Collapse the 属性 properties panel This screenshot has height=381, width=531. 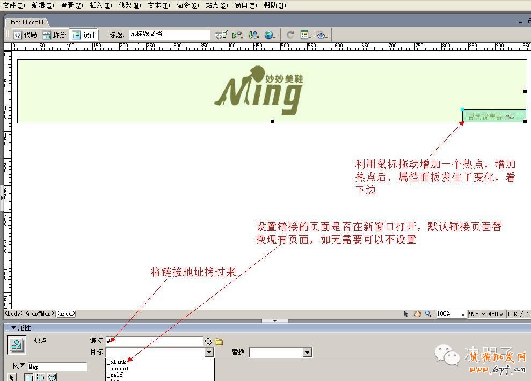coord(13,327)
